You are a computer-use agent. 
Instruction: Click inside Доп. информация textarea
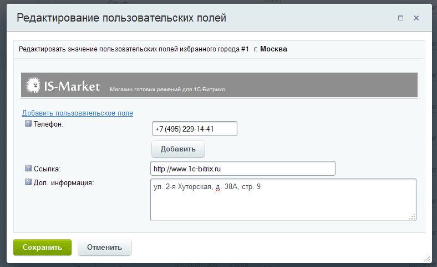click(283, 200)
